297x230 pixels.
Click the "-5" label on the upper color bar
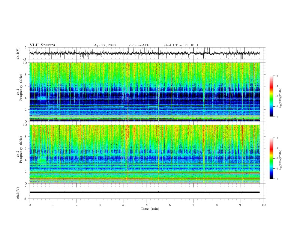(x=276, y=96)
